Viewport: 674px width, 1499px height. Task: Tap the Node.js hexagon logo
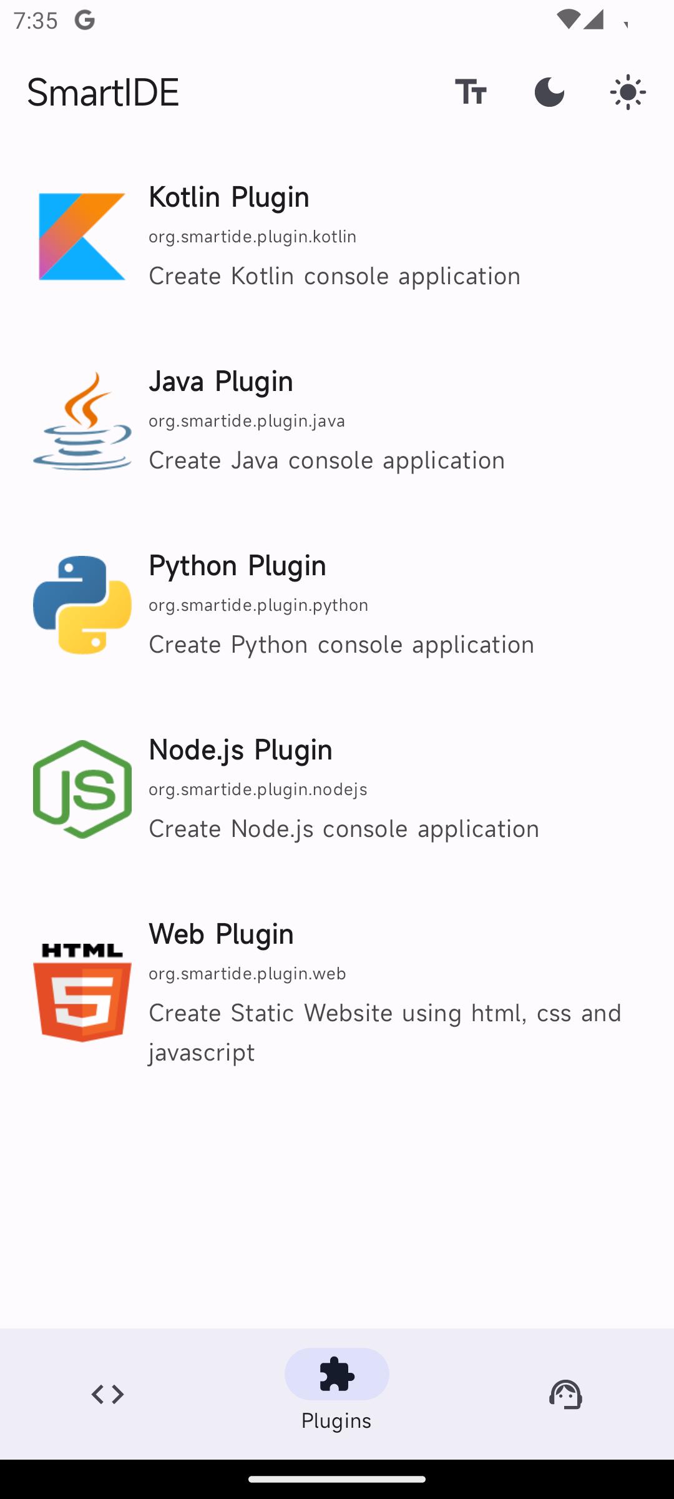pos(82,789)
